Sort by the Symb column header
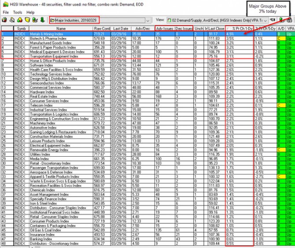 coord(21,29)
